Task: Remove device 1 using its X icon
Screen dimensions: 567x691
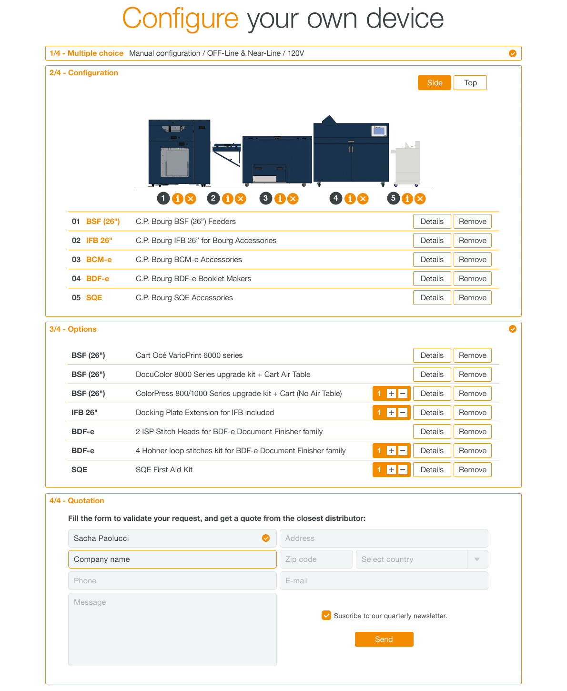Action: (x=190, y=199)
